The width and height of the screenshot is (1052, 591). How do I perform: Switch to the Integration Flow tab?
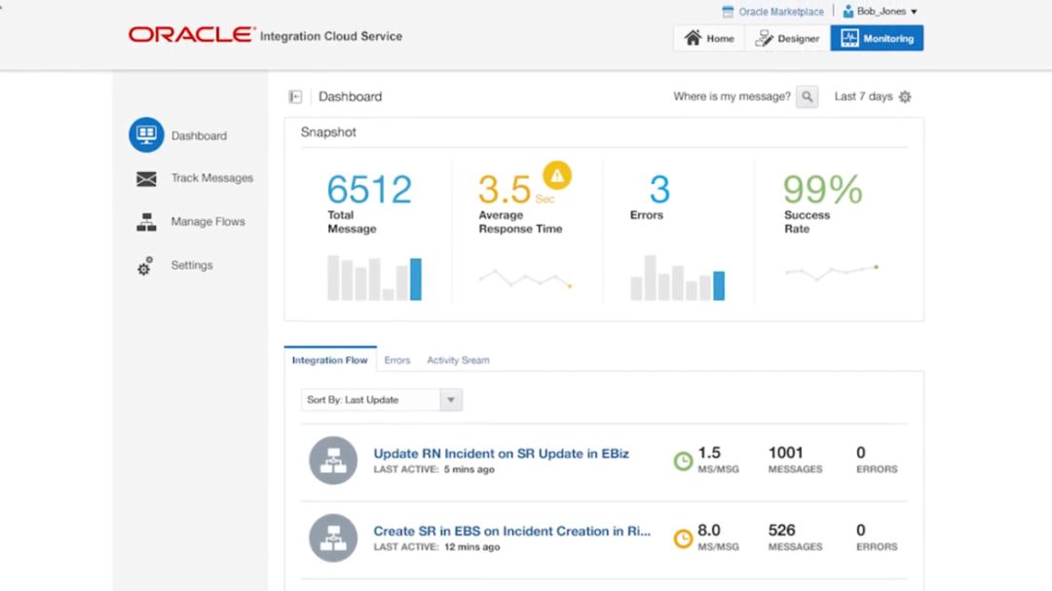tap(329, 360)
